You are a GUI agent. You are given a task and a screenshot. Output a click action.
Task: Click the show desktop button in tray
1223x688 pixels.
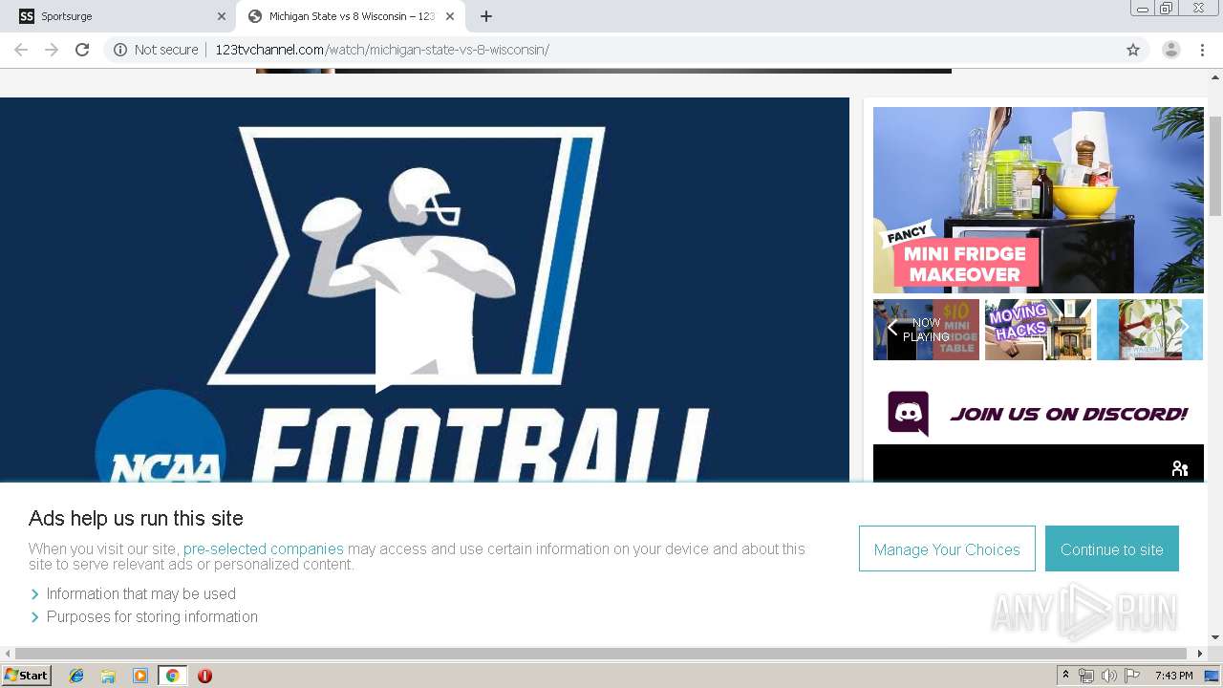[x=1212, y=676]
